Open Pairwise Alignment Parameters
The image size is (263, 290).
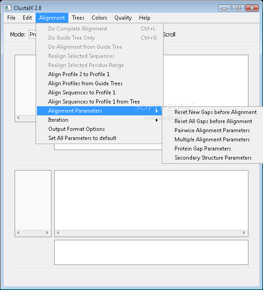point(212,130)
